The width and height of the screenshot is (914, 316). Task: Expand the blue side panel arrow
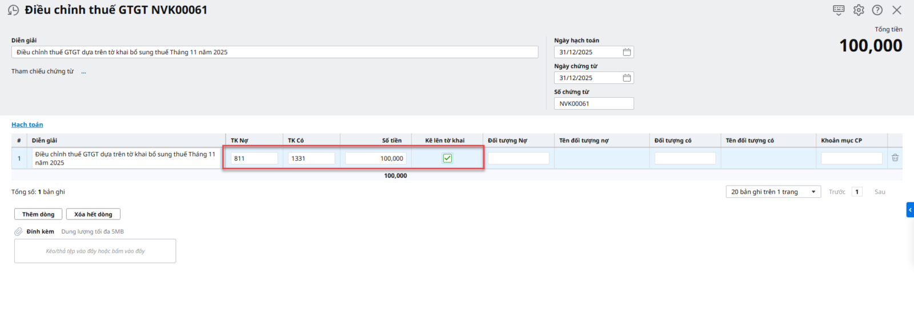(910, 210)
